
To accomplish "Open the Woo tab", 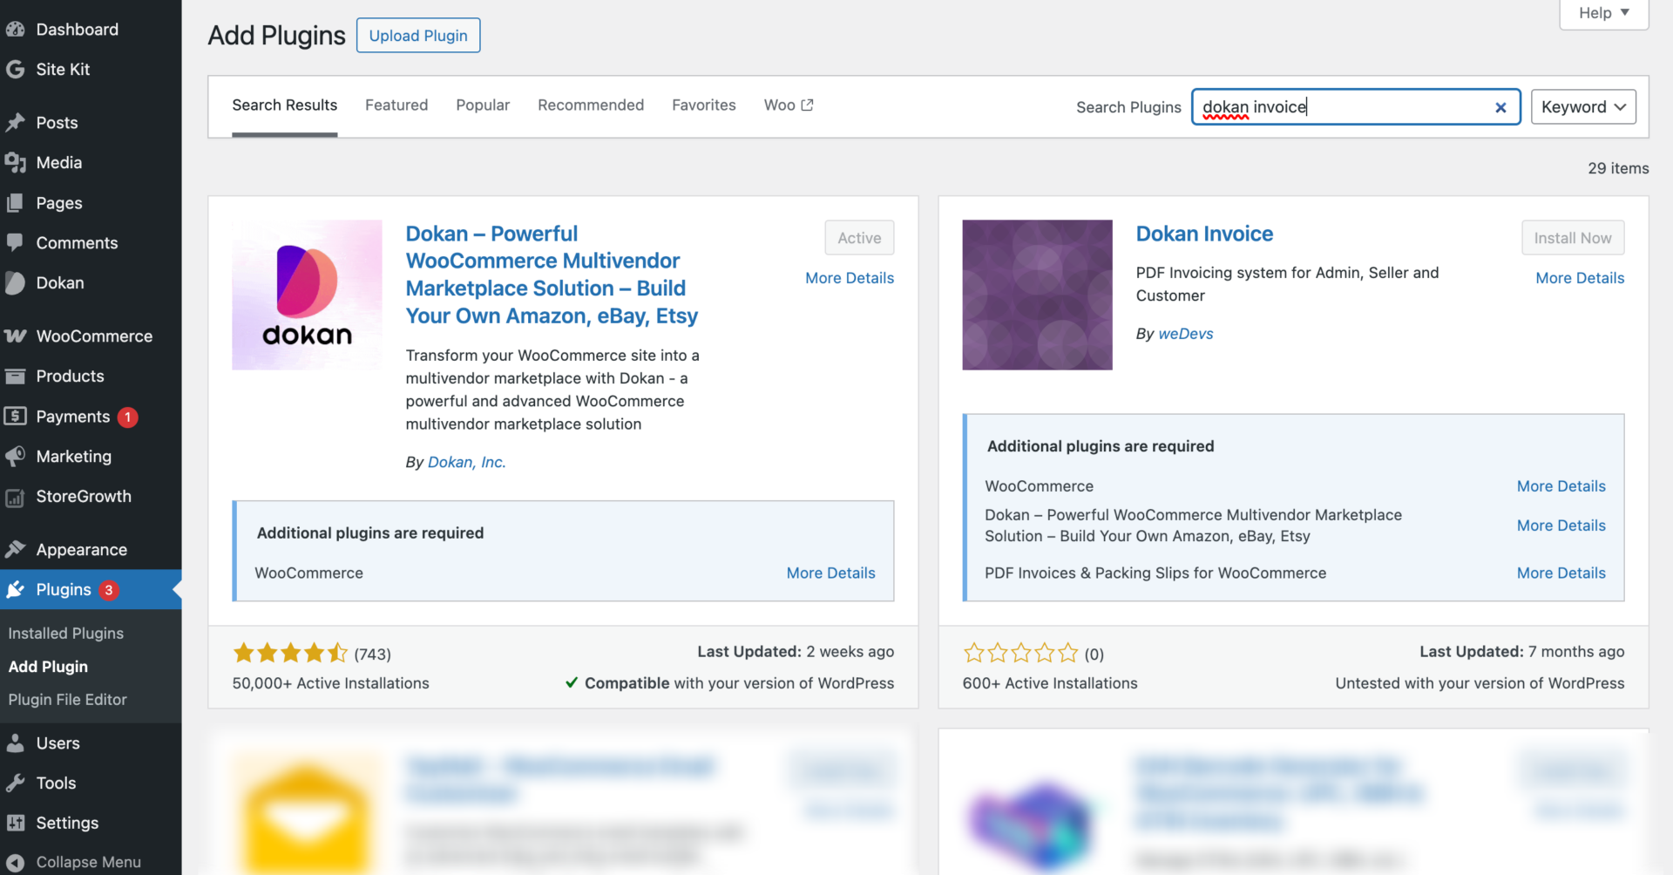I will point(789,105).
